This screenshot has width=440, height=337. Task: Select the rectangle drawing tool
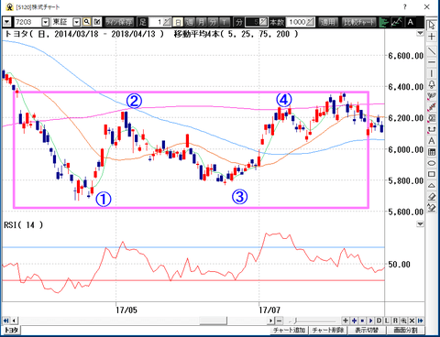432,174
